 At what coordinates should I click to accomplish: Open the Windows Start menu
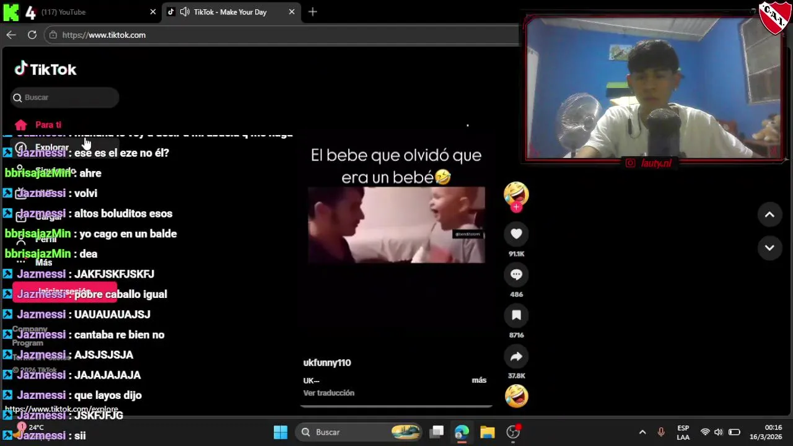[x=281, y=432]
